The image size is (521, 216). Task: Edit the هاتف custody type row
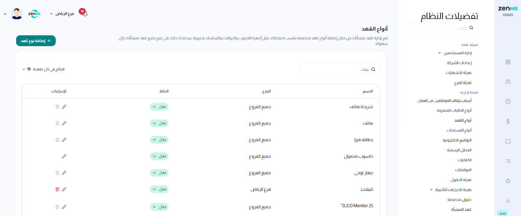[x=64, y=123]
